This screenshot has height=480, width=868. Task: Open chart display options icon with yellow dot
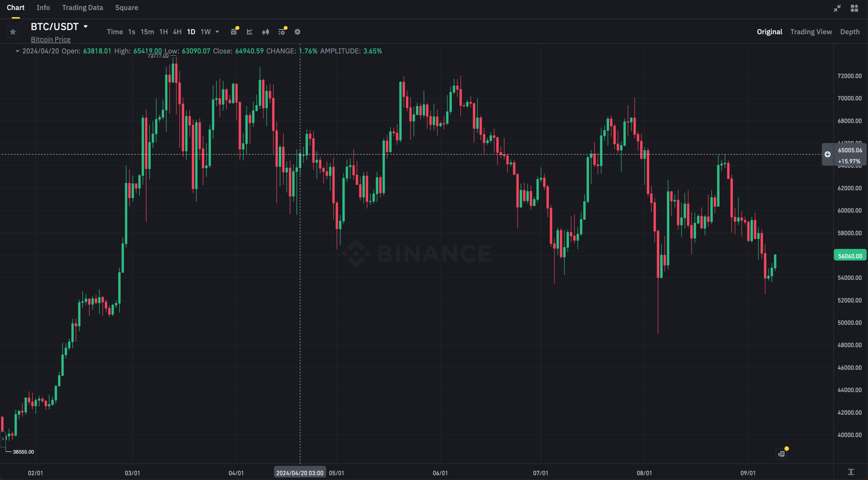point(282,32)
